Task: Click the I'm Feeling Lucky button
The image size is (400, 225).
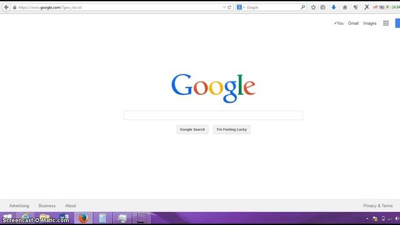Action: click(232, 129)
